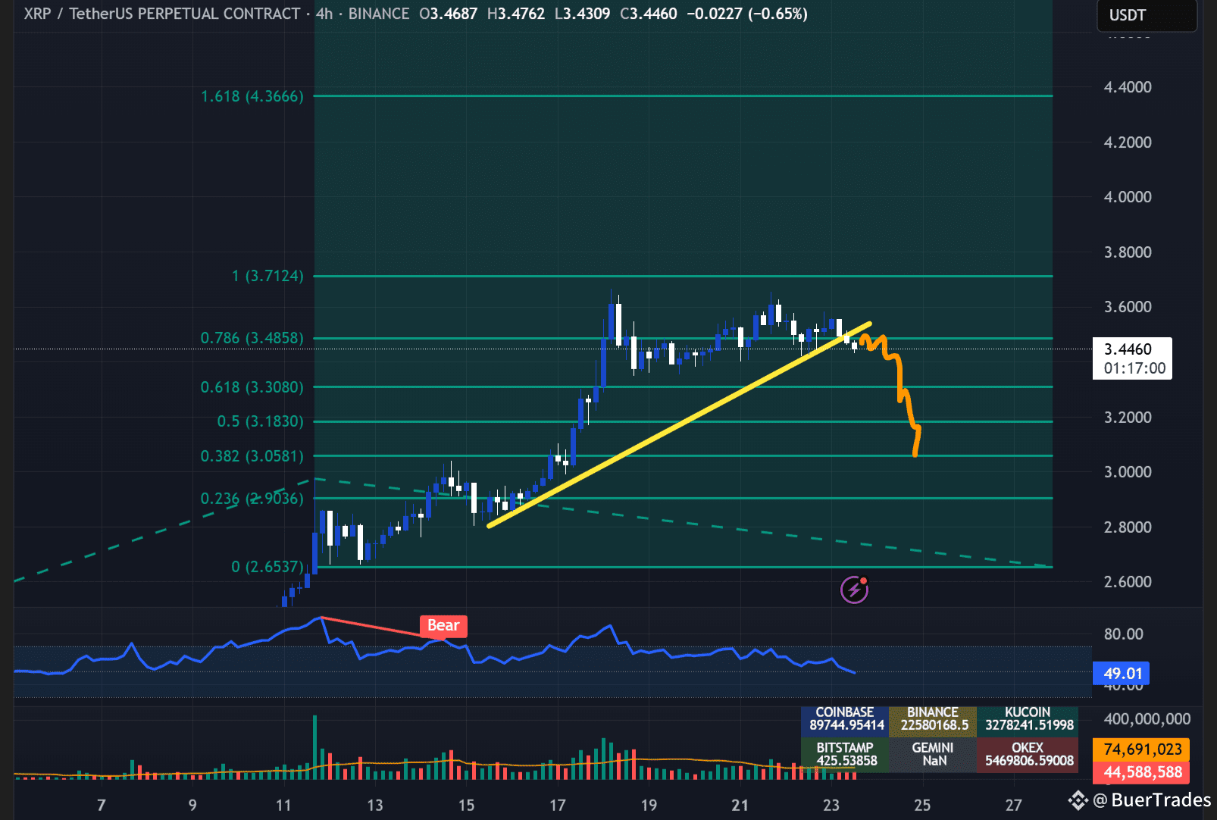Select the open value O3.4687
This screenshot has width=1217, height=820.
[x=448, y=14]
